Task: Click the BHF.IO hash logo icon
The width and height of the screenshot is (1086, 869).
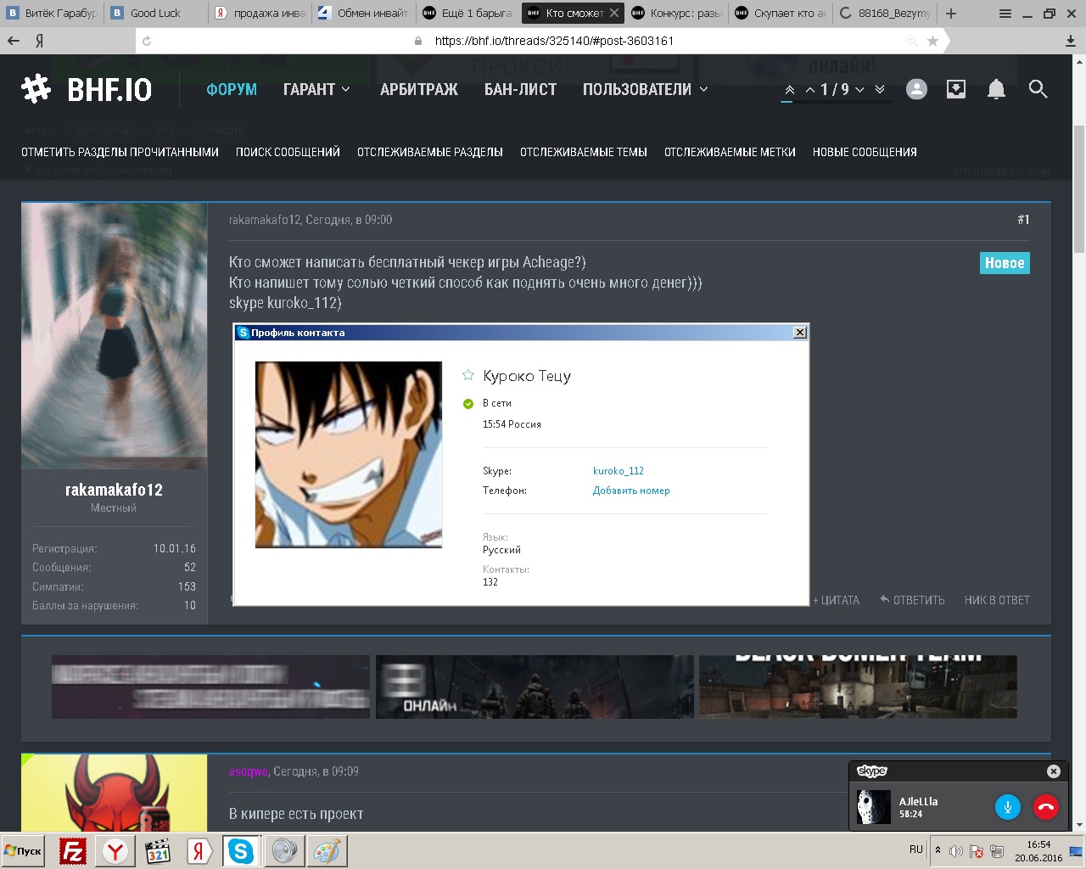Action: click(36, 89)
